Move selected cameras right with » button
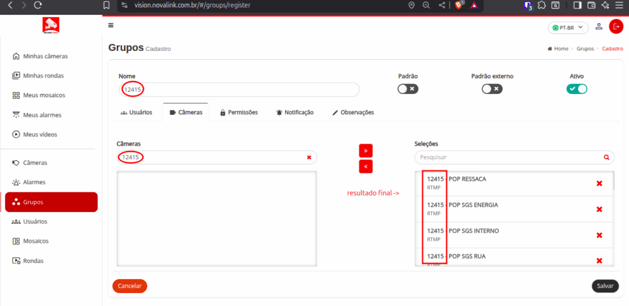Screen dimensions: 629x306 pos(366,151)
